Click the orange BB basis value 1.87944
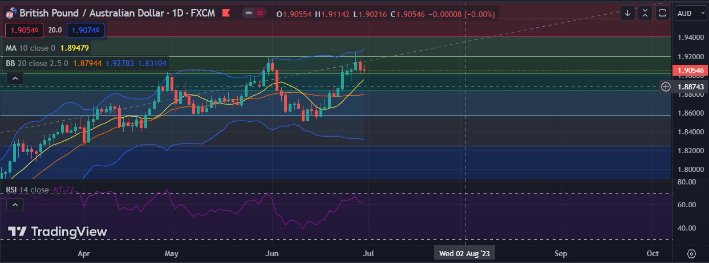The width and height of the screenshot is (709, 263). coord(87,63)
